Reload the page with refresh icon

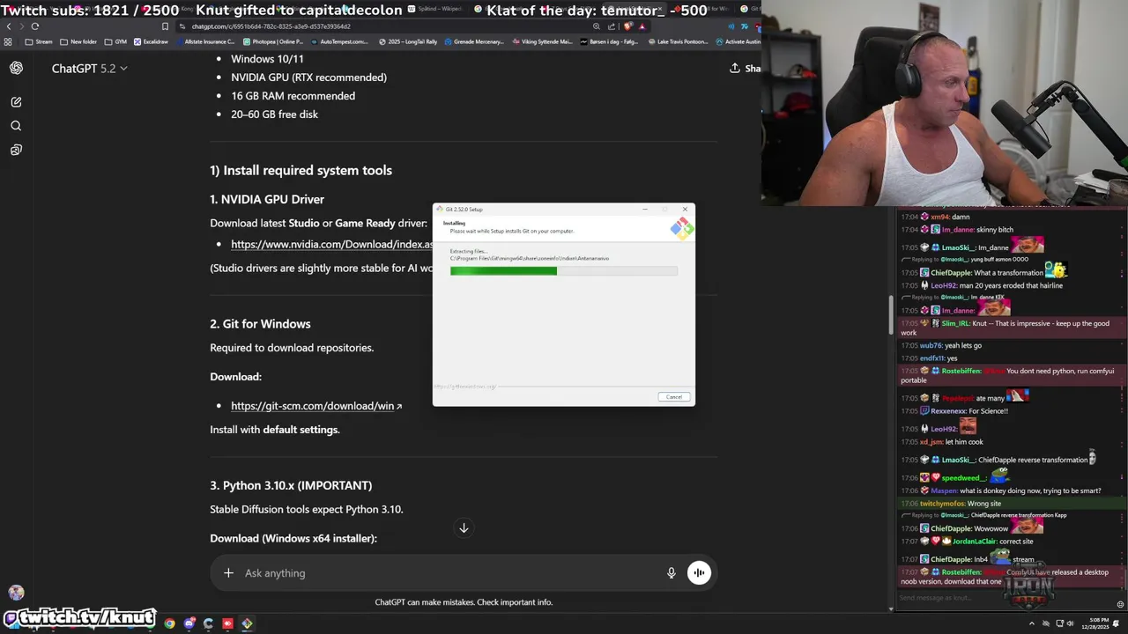(35, 26)
